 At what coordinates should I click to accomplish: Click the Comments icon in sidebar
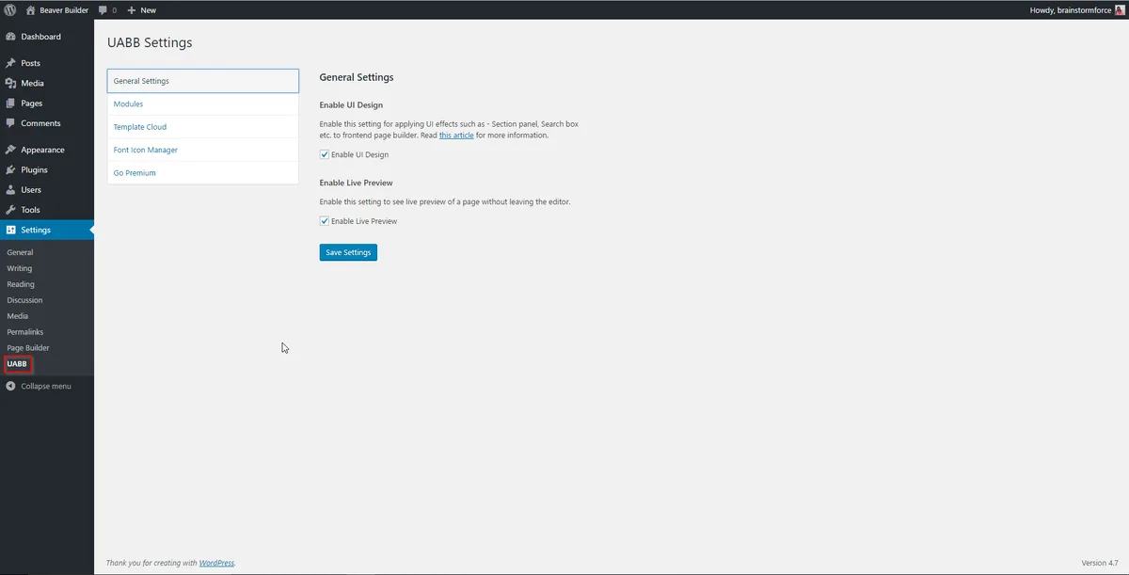click(x=10, y=123)
